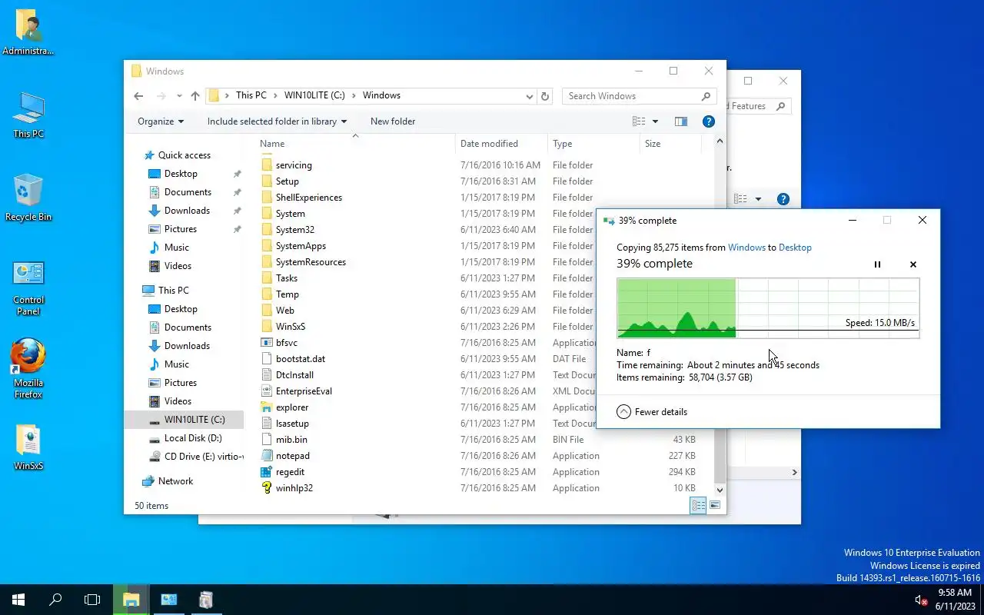This screenshot has height=615, width=984.
Task: Open the Include selected folder in library dropdown
Action: 277,121
